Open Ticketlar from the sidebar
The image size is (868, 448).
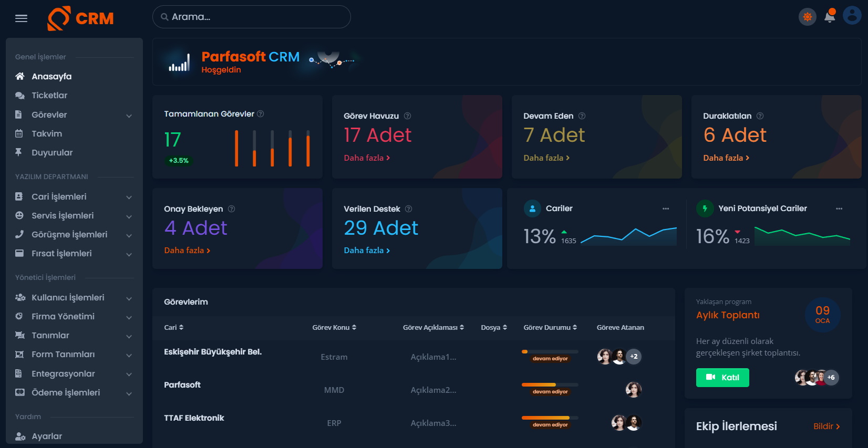[x=49, y=95]
